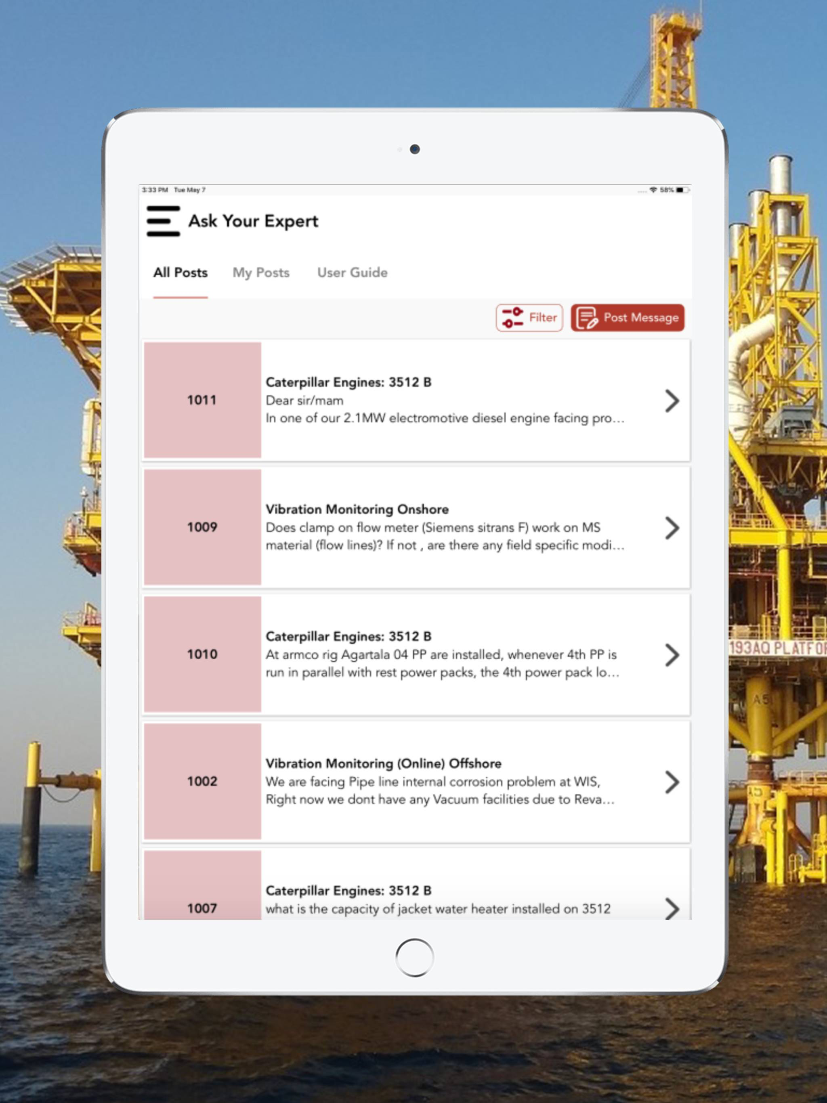
Task: Click text about Siemens sitrans F flow meter
Action: tap(445, 537)
